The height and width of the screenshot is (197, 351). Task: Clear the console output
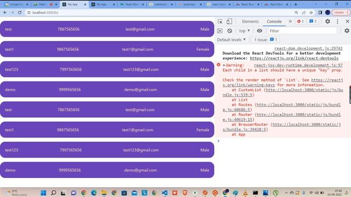230,31
